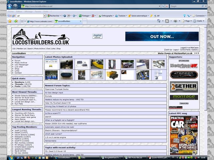Click the address bar URL field

91,6
